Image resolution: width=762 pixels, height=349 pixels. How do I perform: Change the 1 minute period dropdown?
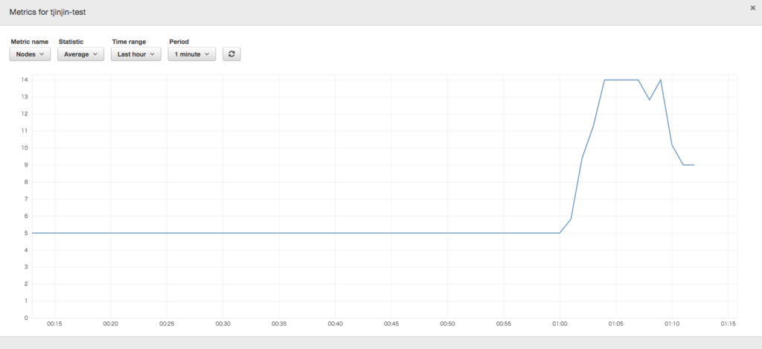[x=192, y=54]
